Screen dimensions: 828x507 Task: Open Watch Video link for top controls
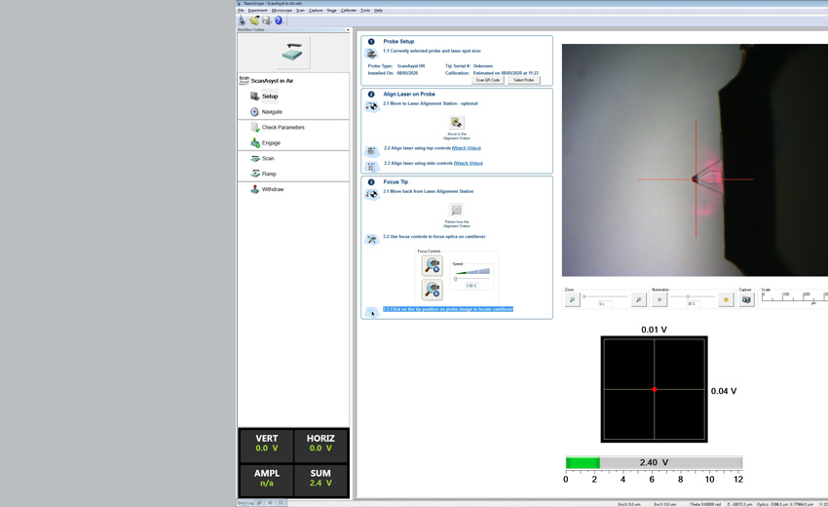pos(467,148)
